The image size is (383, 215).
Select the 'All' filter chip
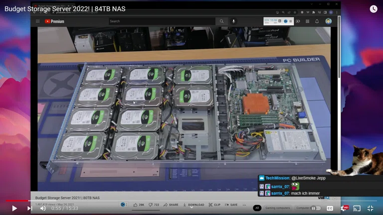click(x=257, y=208)
